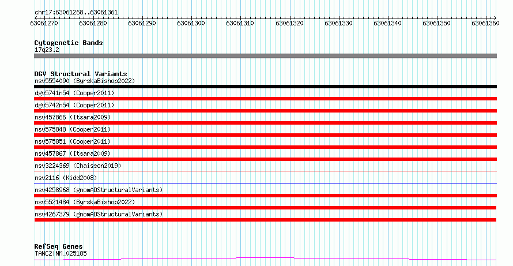Click the DGV Structural Variants track heading

(x=81, y=74)
